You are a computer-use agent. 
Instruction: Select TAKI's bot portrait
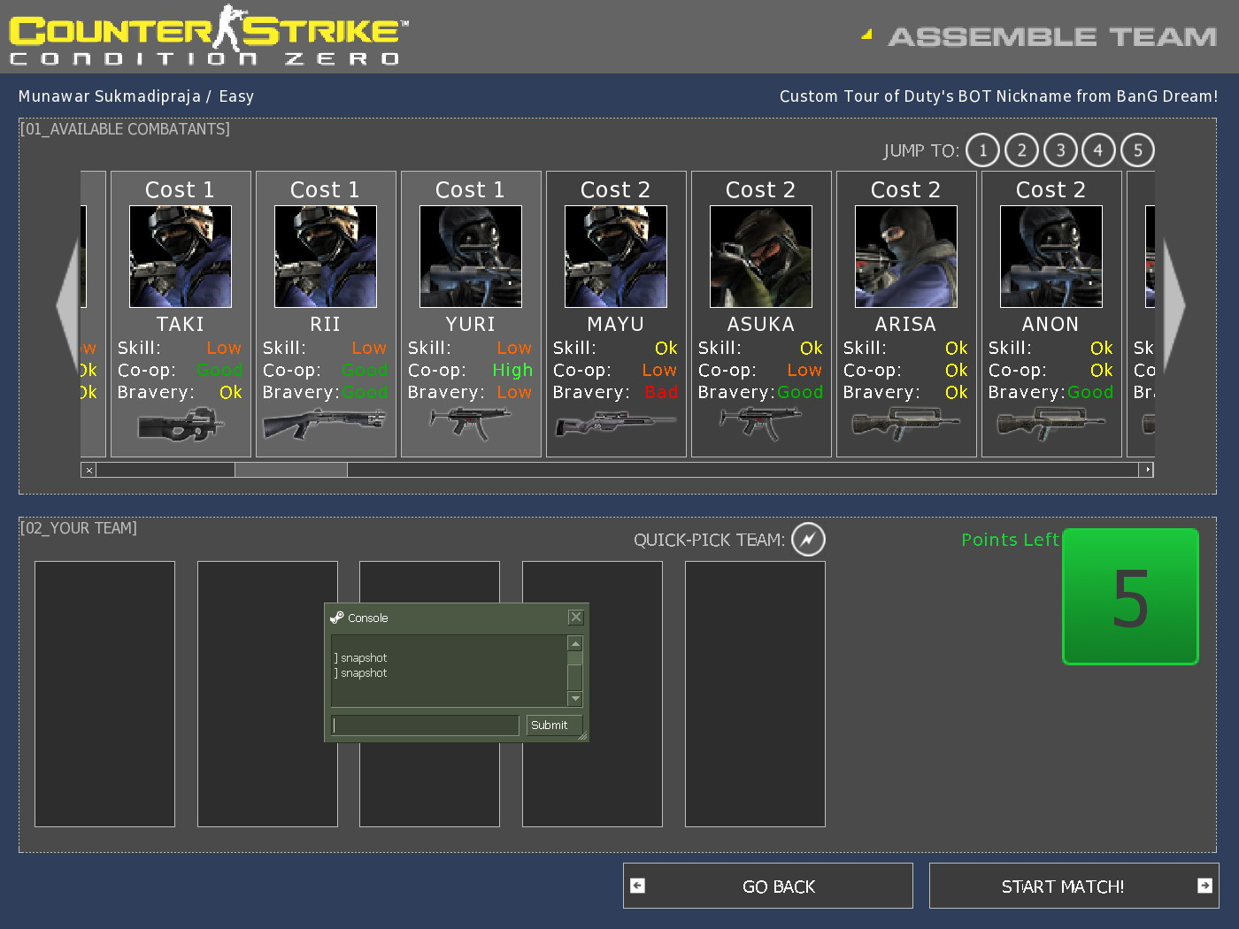(180, 256)
